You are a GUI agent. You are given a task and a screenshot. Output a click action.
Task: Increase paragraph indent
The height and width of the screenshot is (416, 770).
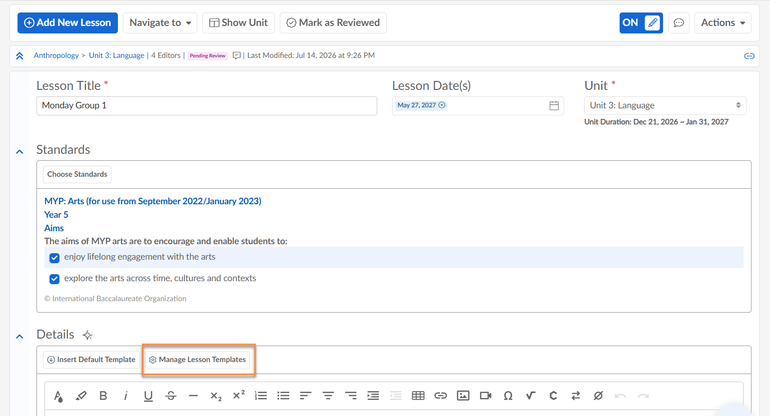pyautogui.click(x=373, y=396)
